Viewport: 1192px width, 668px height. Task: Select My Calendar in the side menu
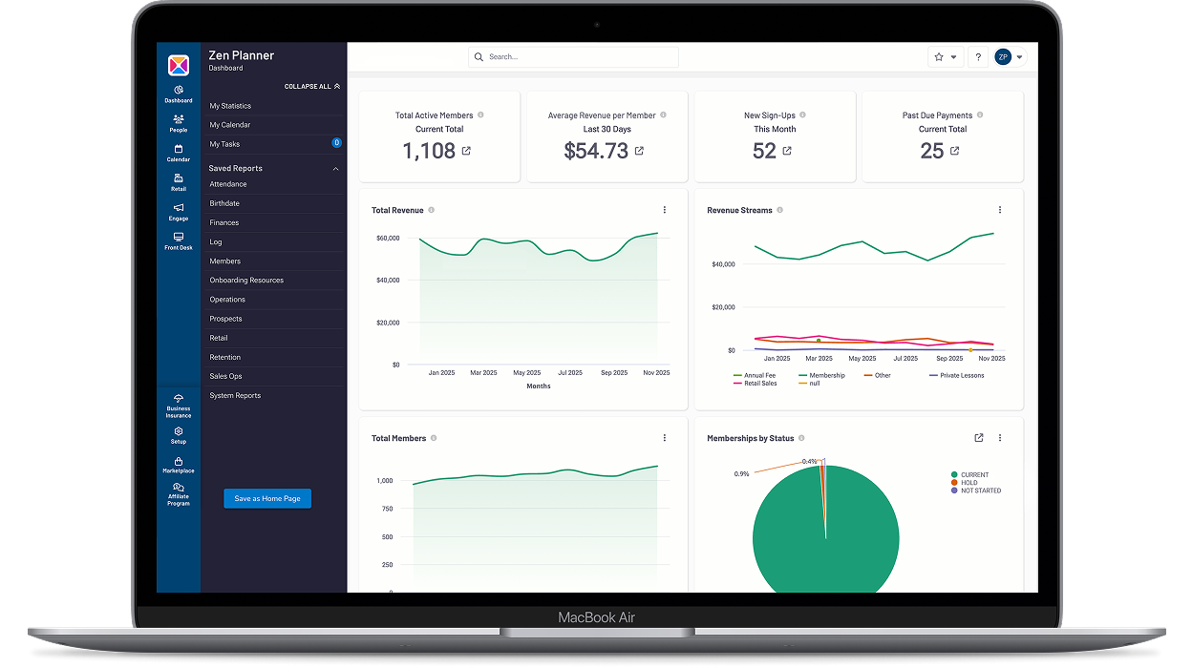coord(230,125)
